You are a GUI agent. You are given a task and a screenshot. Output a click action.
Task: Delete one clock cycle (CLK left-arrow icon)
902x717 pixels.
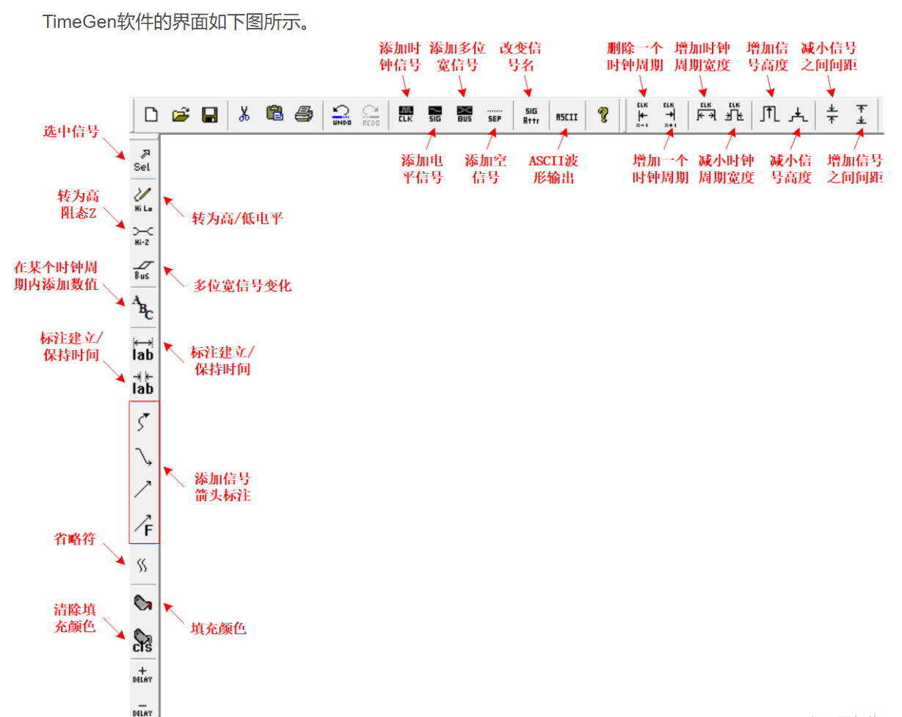pos(642,114)
